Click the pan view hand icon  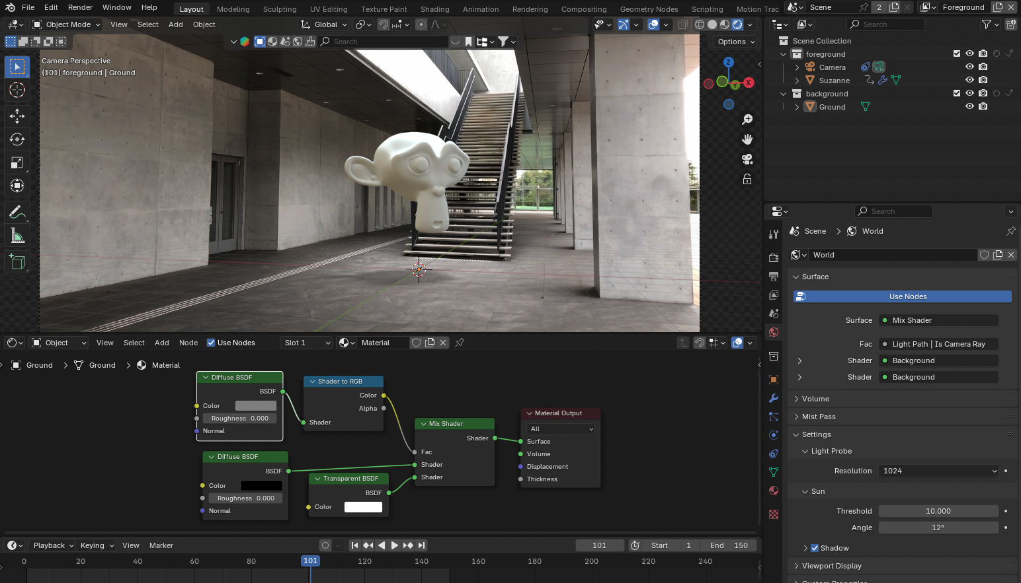(x=747, y=139)
